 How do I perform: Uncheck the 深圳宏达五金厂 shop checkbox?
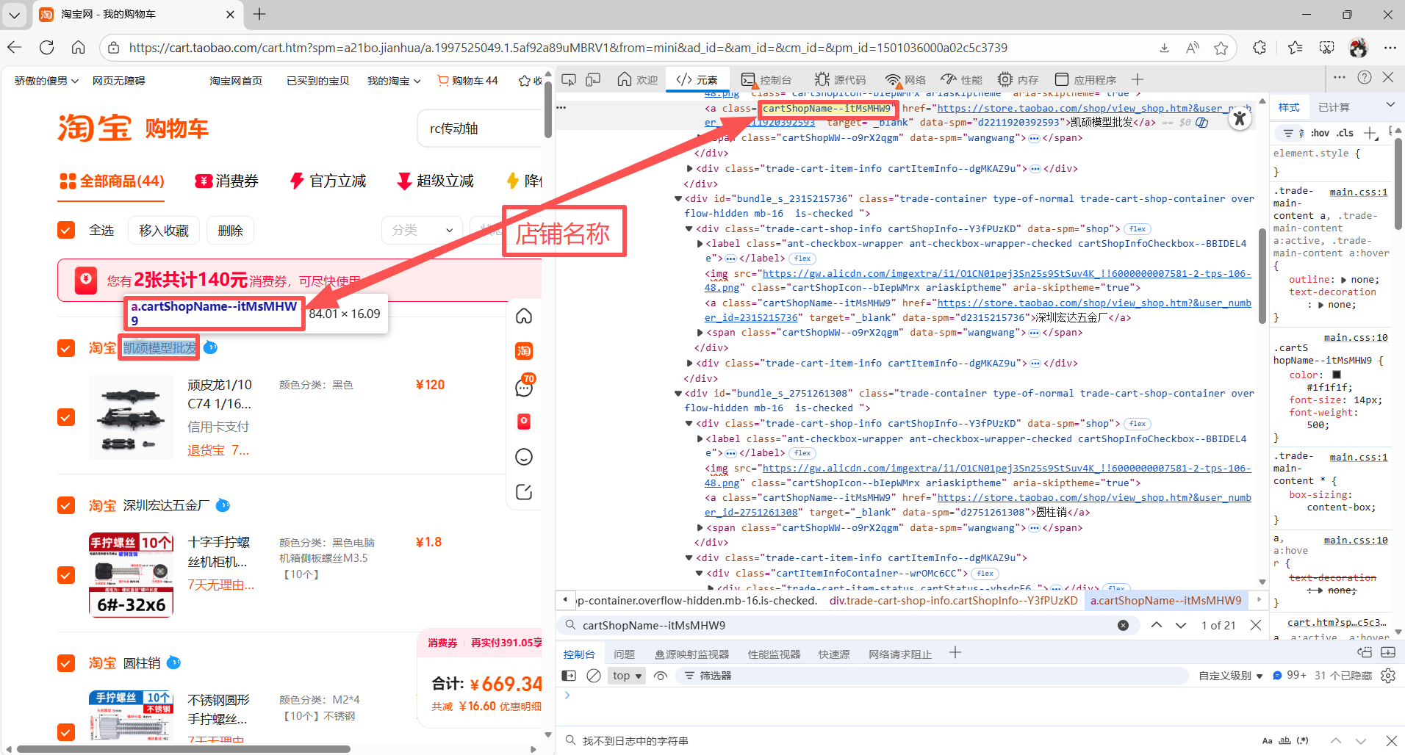(66, 505)
